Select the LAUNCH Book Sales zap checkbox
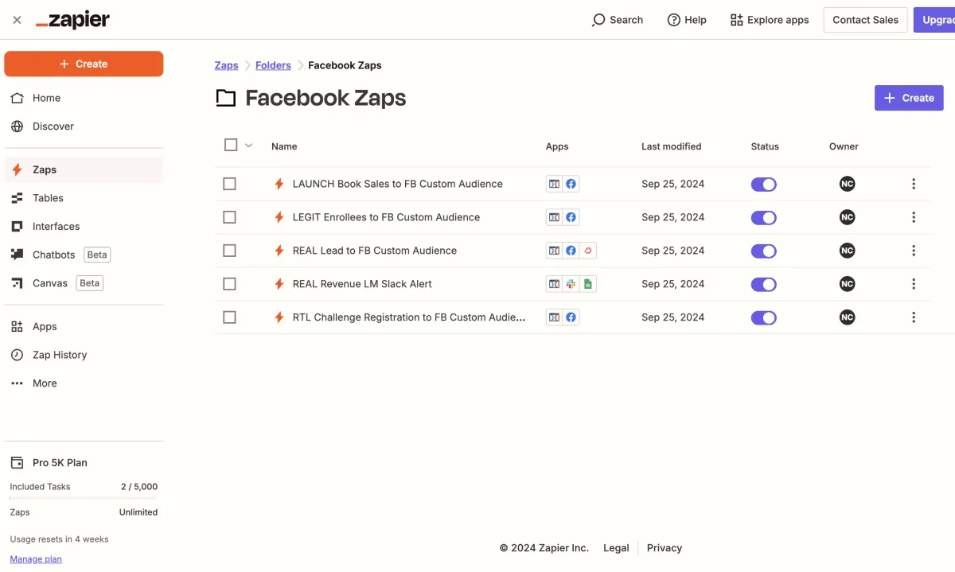955x572 pixels. pos(229,184)
